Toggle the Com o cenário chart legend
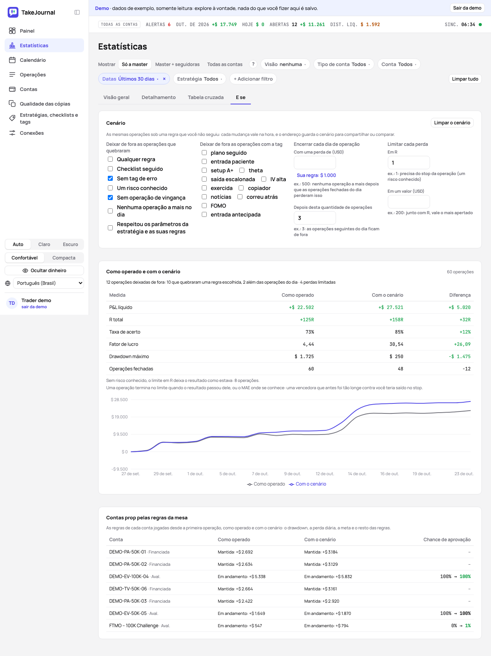 (x=307, y=484)
